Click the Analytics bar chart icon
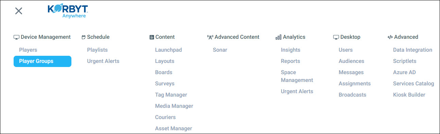Viewport: 440px width, 134px height. (x=278, y=37)
